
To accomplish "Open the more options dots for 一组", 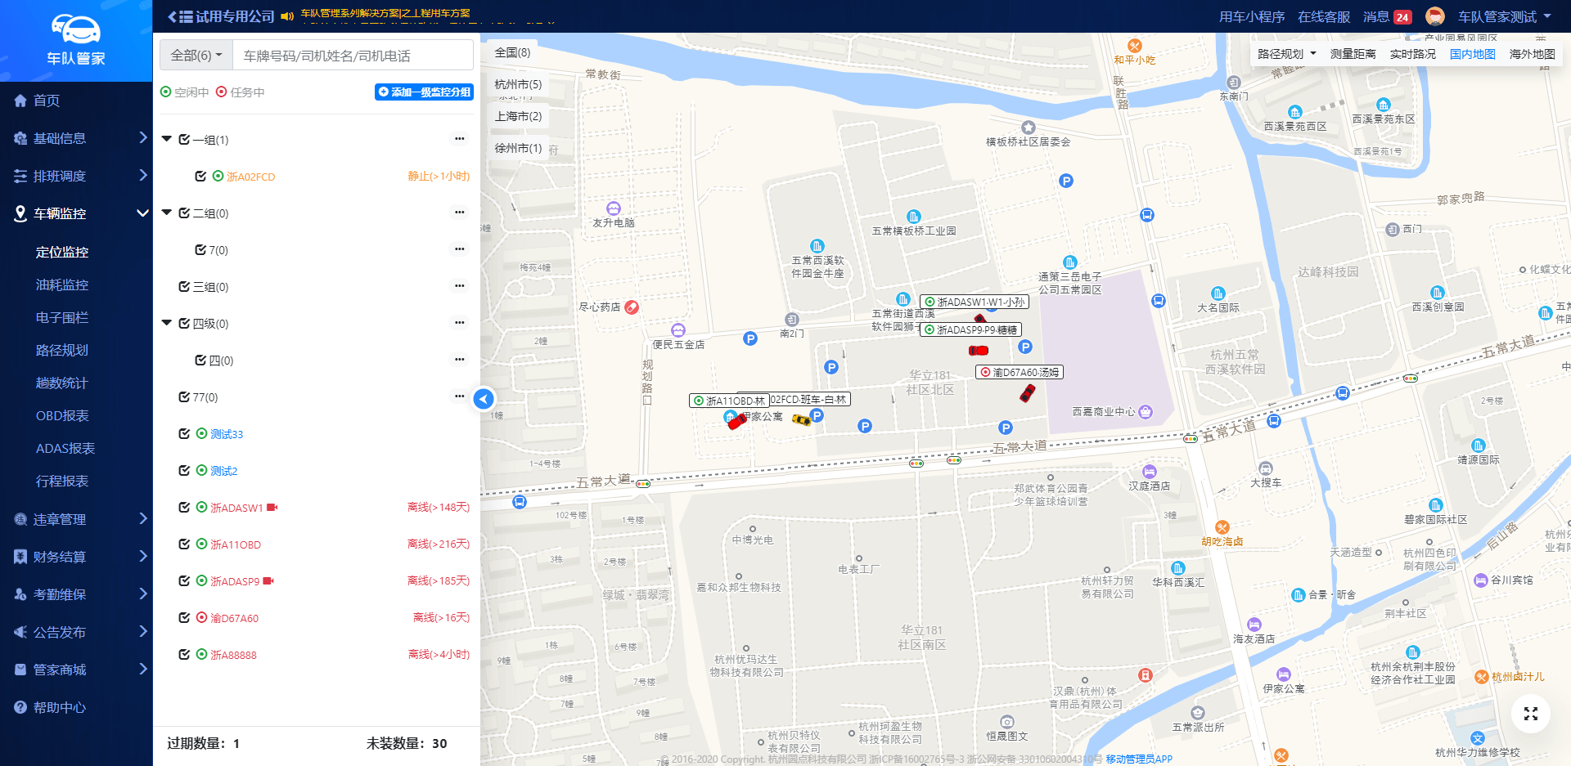I will tap(459, 139).
